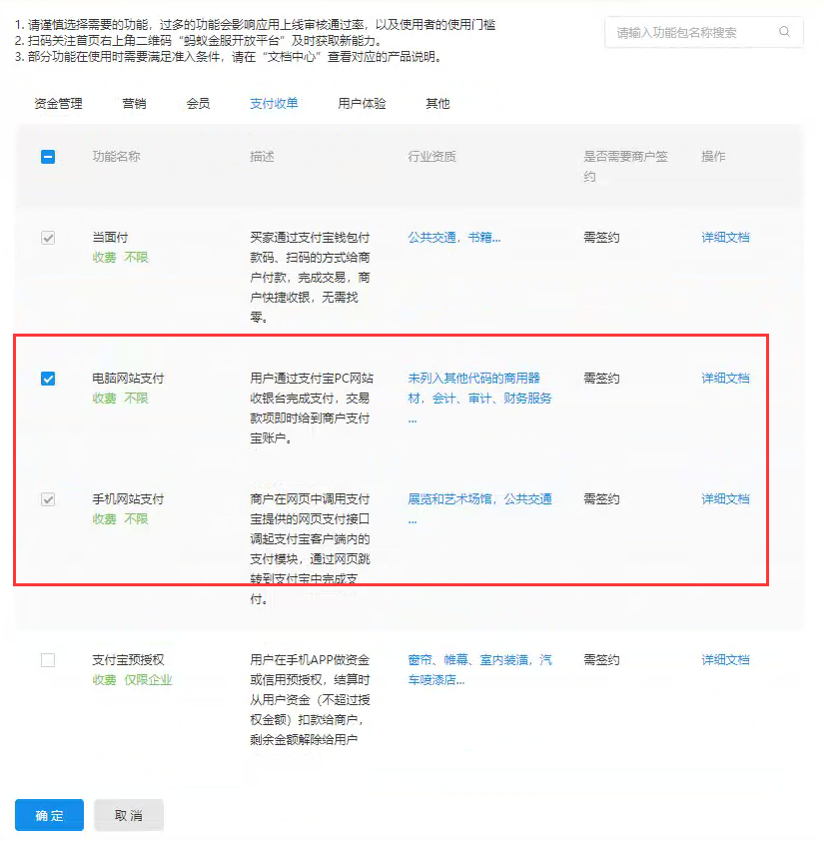Click the 功能包名称 search input field

(x=689, y=32)
